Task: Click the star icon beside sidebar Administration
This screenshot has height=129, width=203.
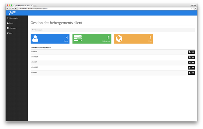Action: click(8, 18)
